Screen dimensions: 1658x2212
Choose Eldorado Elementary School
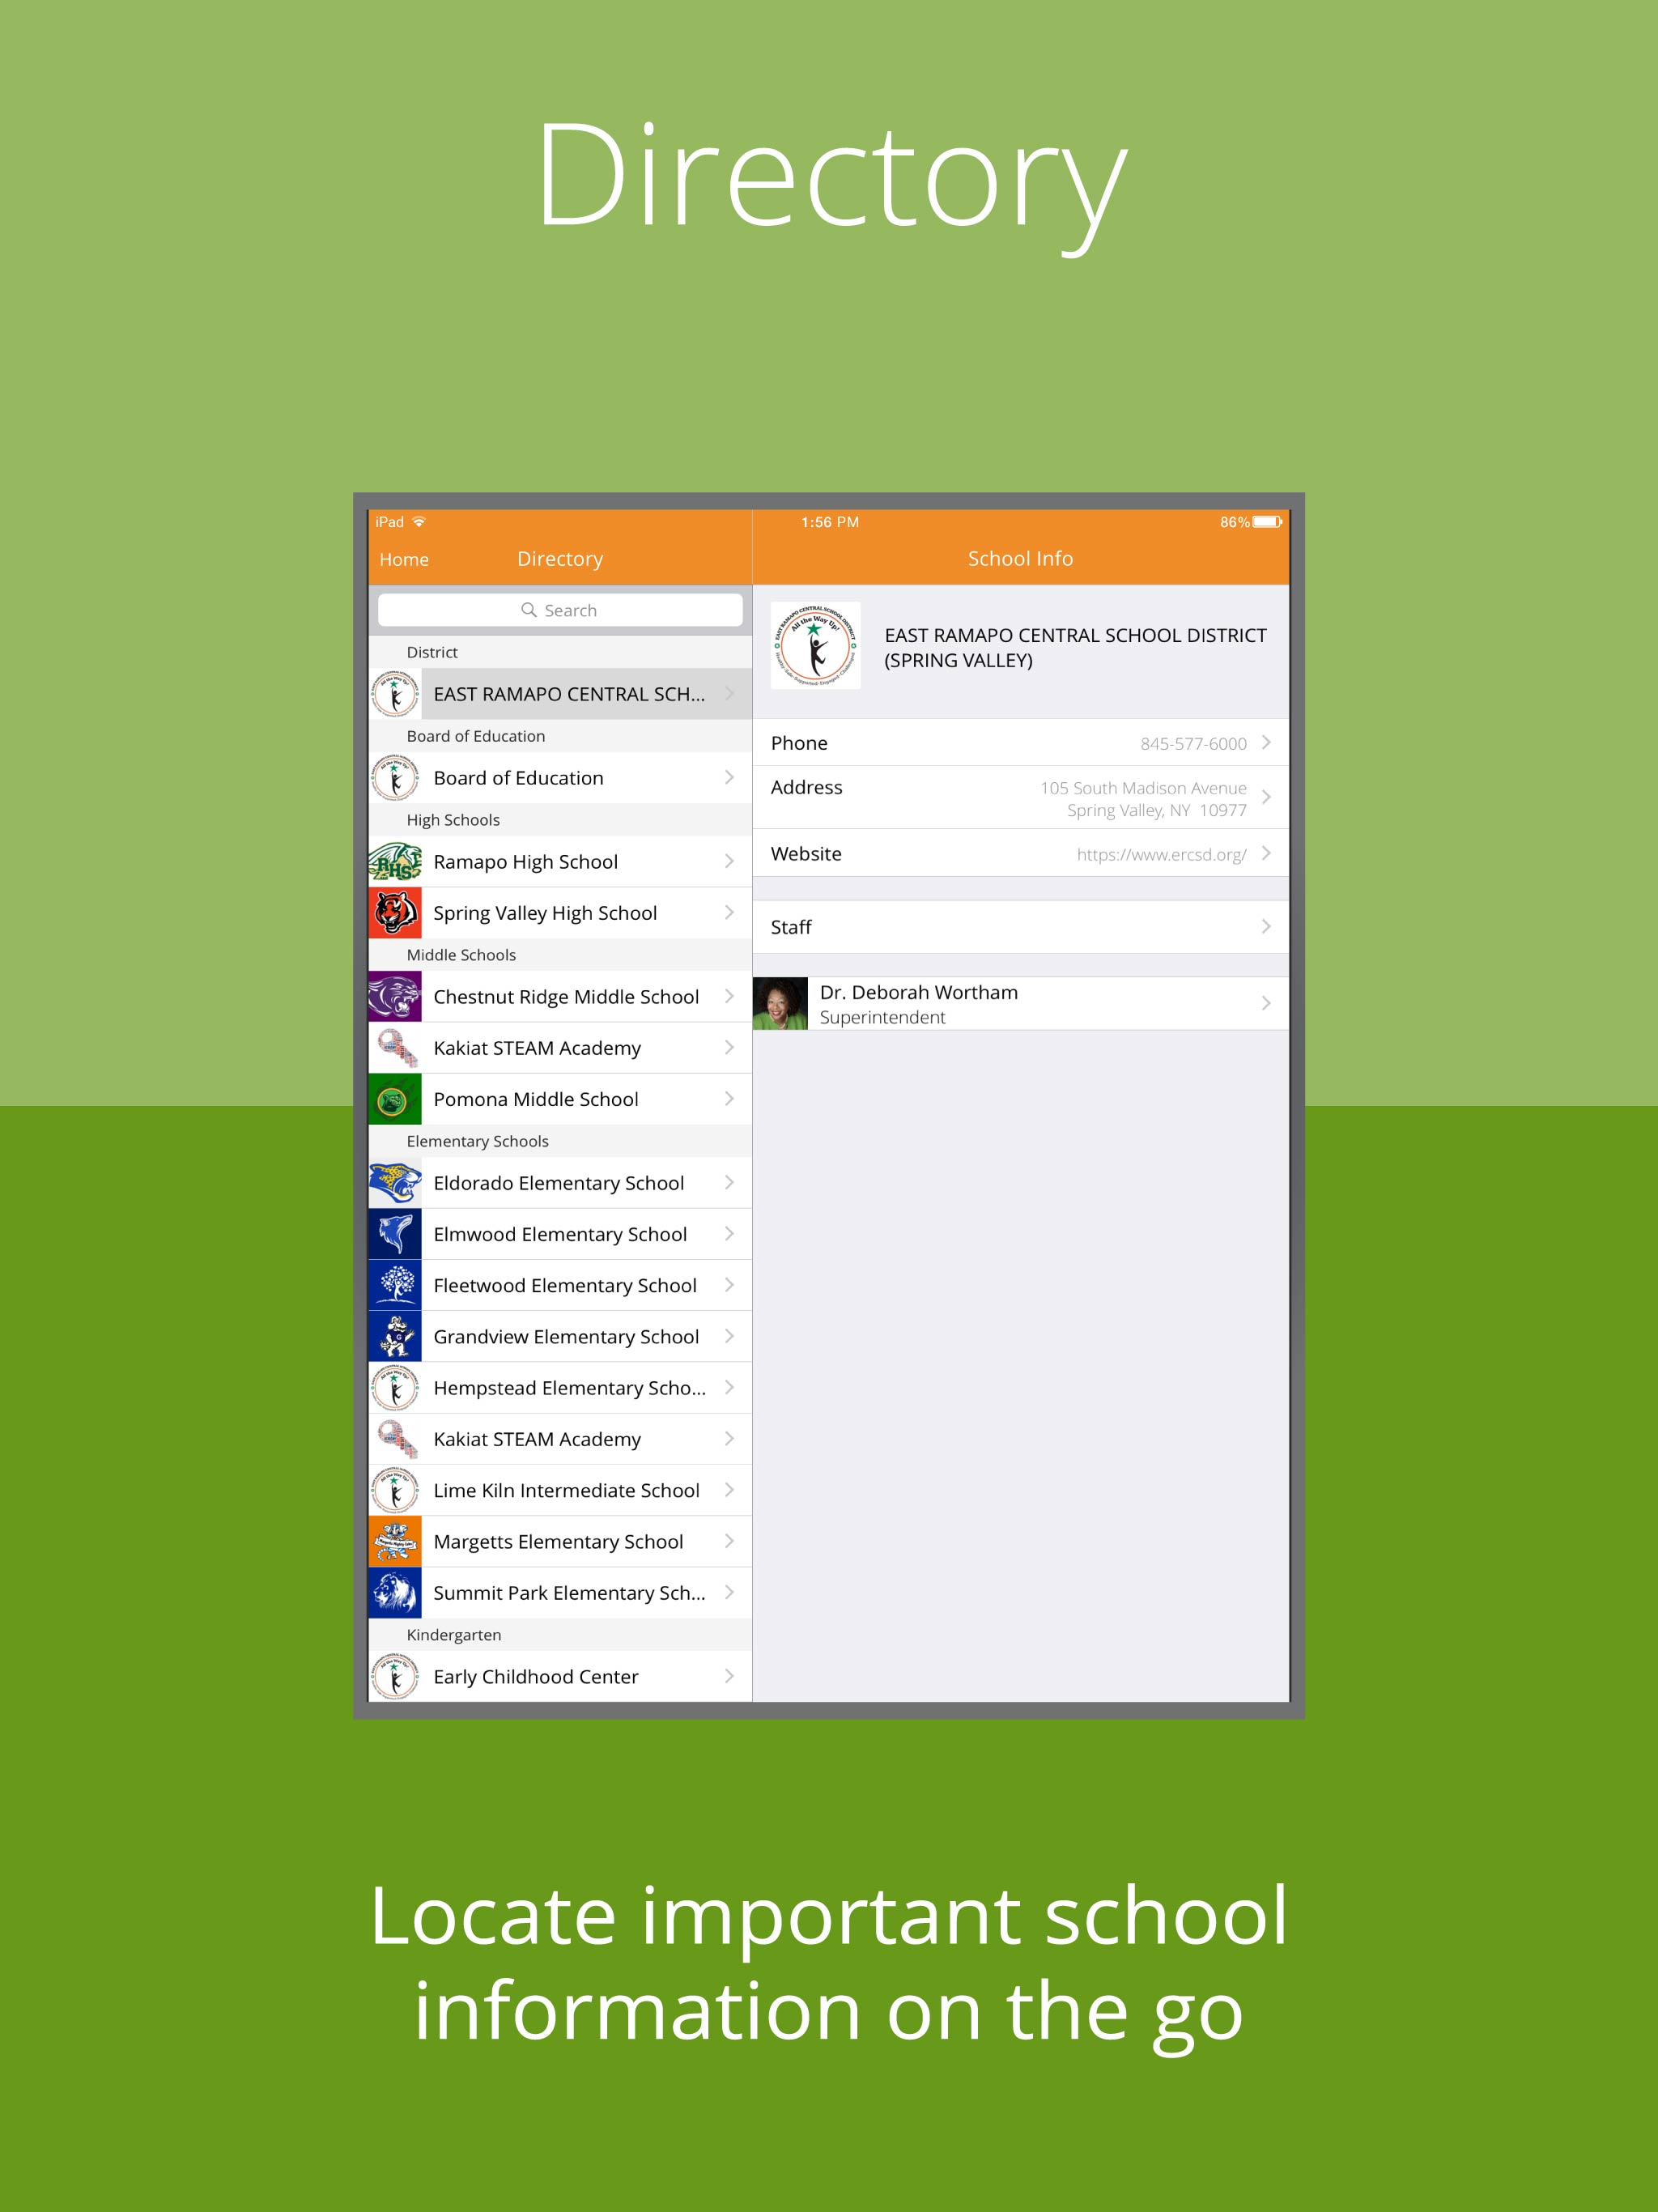point(560,1183)
